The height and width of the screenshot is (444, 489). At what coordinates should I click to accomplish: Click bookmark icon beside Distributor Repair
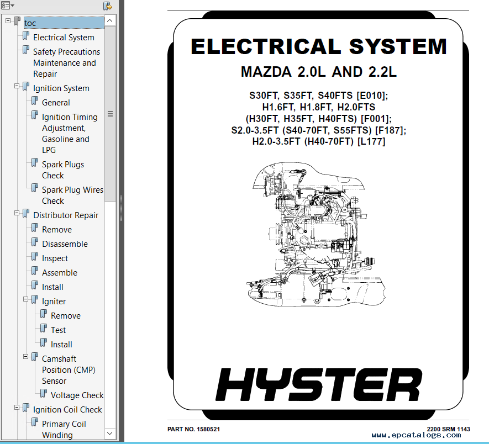(26, 214)
